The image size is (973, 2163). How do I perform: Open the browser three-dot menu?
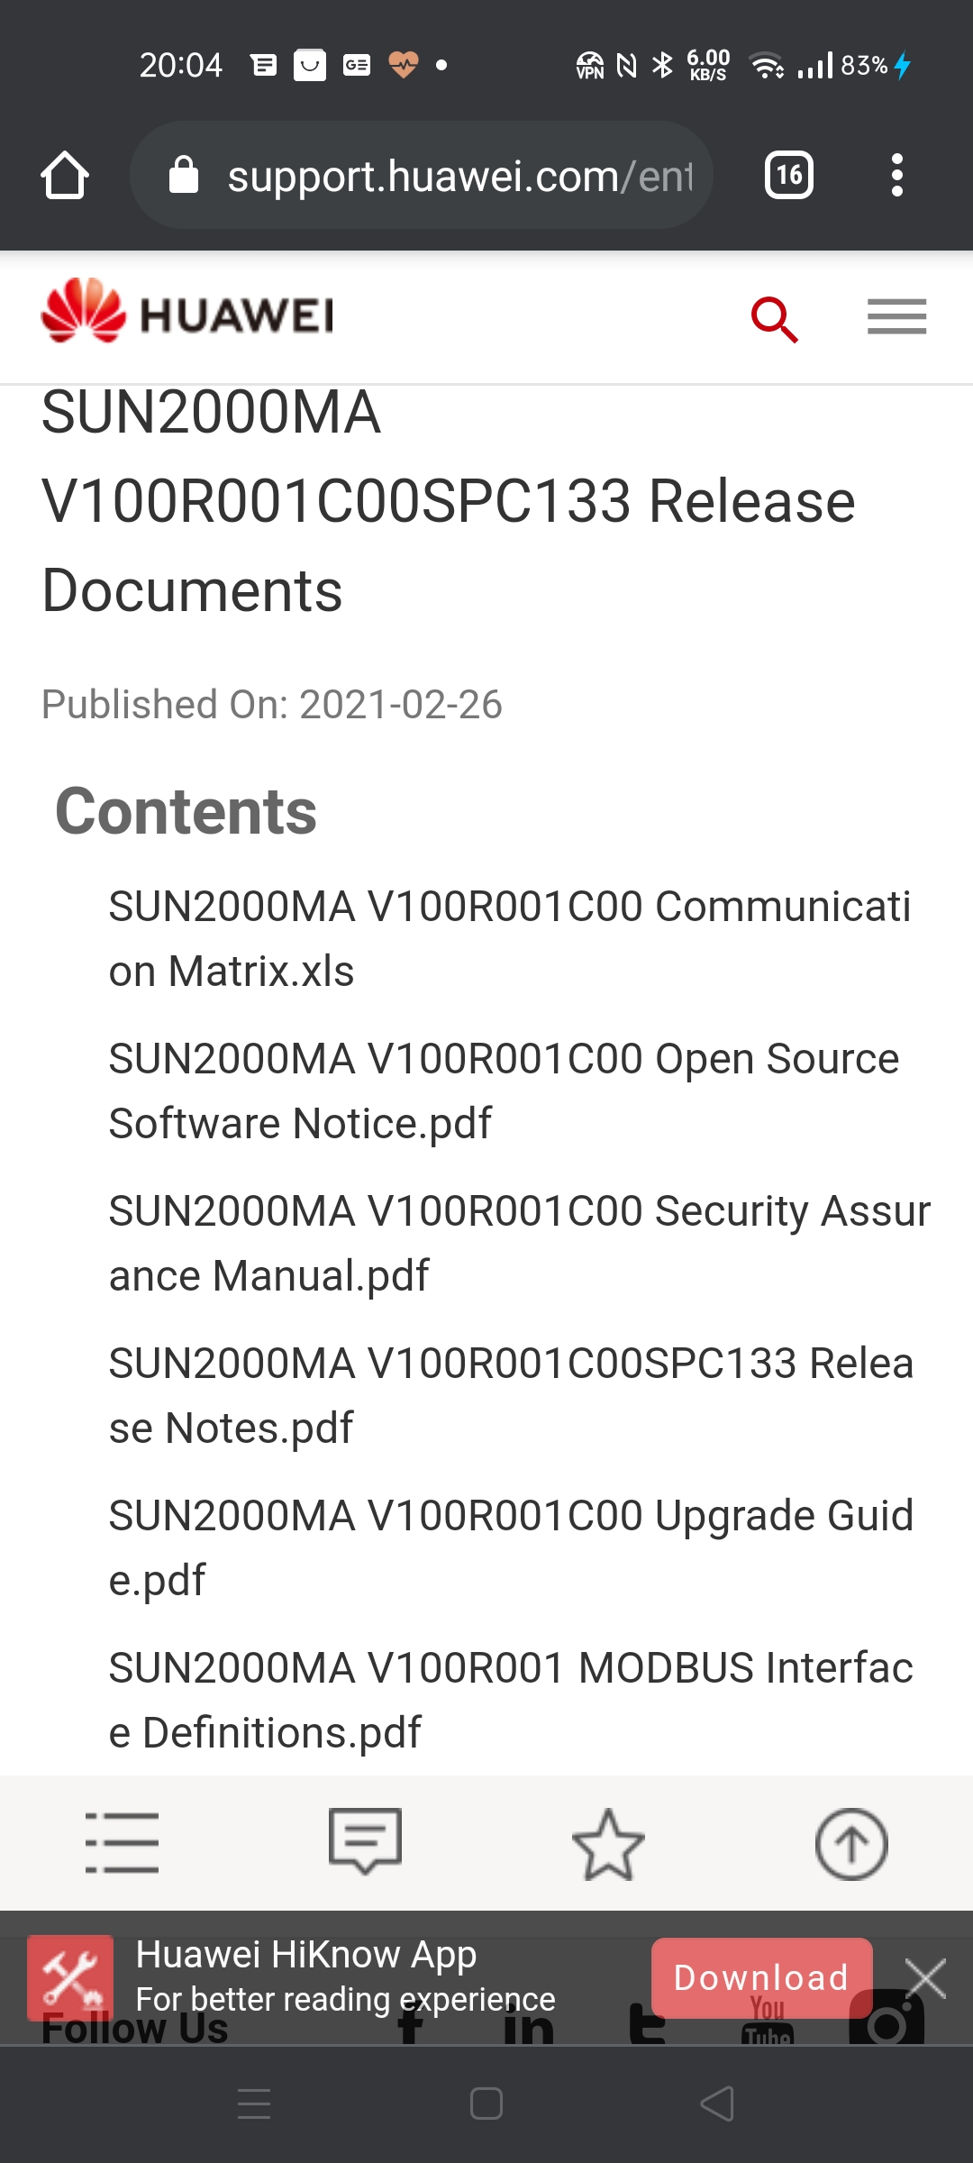[x=896, y=175]
